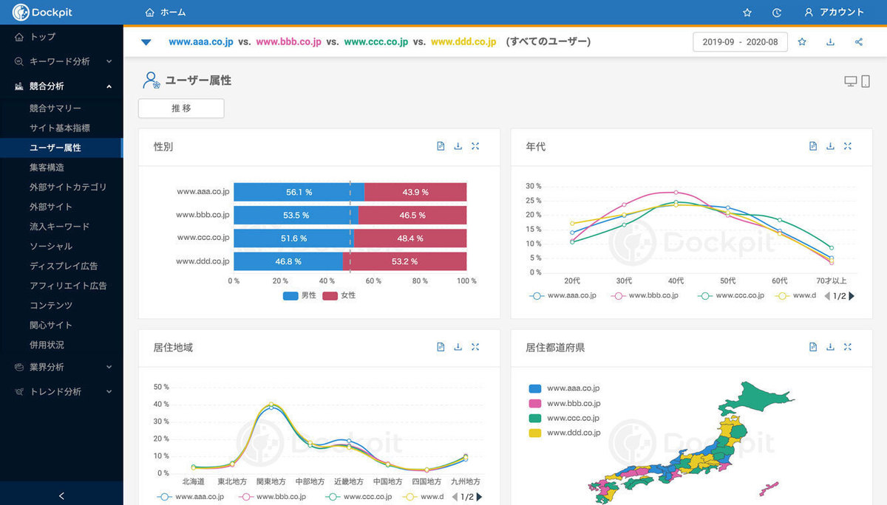Download the report using header download icon

point(830,42)
